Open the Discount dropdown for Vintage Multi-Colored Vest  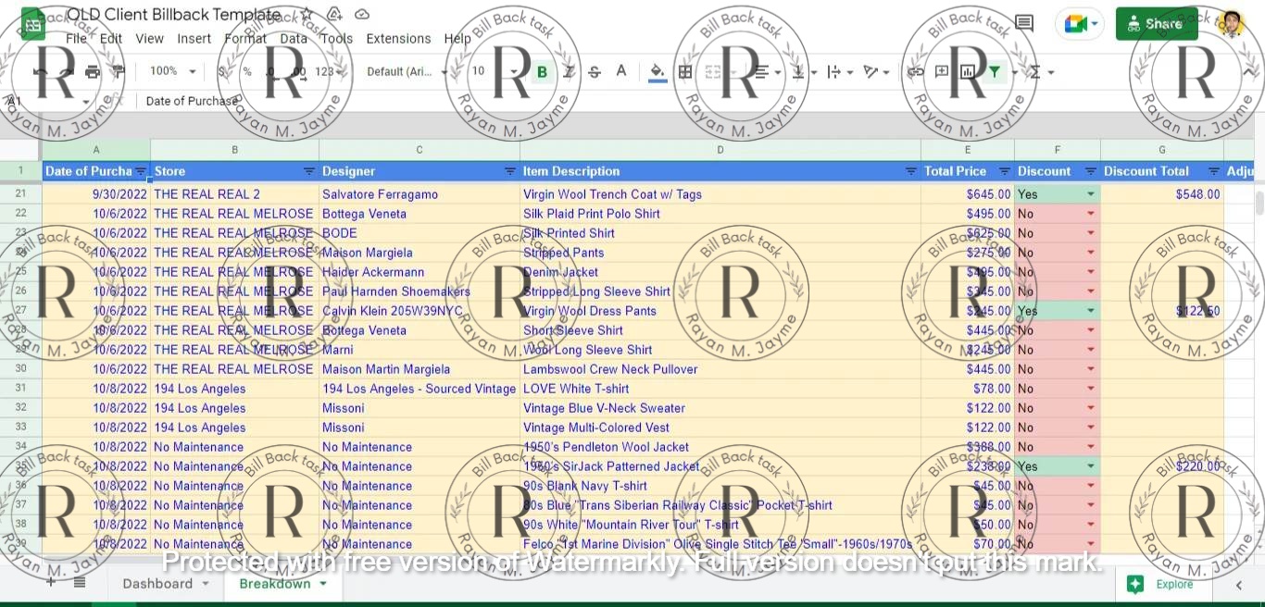(x=1091, y=427)
